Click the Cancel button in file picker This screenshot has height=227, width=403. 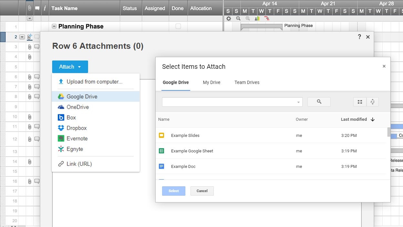(x=202, y=191)
